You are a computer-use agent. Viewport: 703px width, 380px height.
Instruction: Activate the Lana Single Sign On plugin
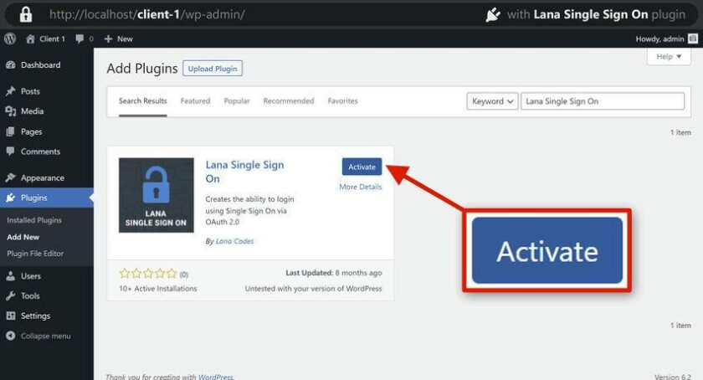point(362,167)
